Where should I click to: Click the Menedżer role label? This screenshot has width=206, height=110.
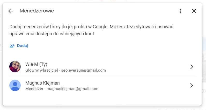point(34,89)
